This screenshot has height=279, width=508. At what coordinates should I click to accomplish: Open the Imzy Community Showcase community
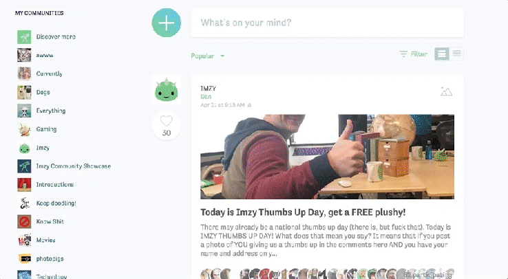[74, 166]
